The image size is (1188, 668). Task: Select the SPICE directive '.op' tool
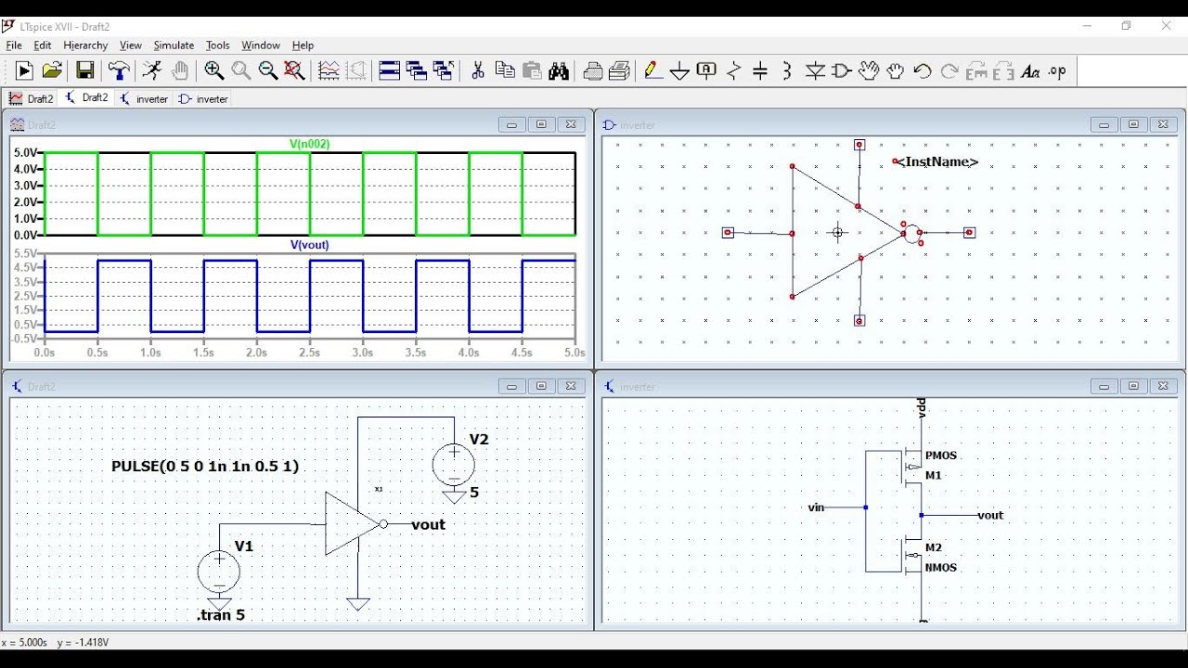click(1057, 71)
